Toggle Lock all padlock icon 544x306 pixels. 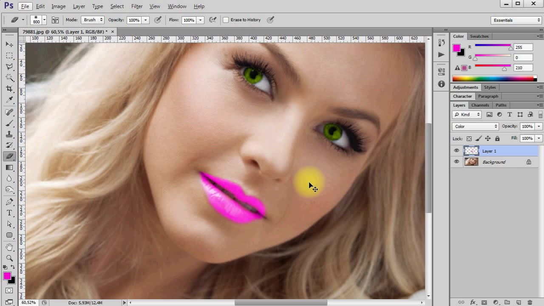pyautogui.click(x=497, y=139)
